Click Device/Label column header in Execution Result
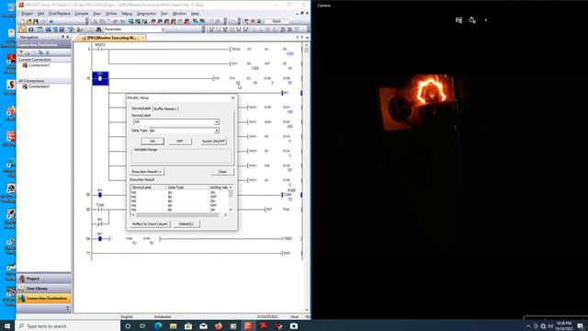This screenshot has height=331, width=588. (x=148, y=188)
